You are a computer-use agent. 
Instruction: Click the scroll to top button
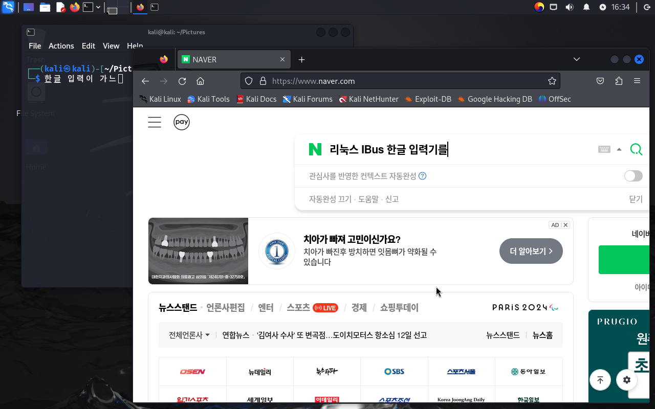point(600,380)
